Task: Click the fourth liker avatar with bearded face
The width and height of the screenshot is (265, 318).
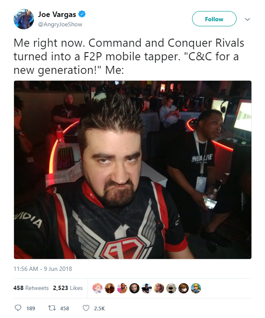Action: click(134, 288)
